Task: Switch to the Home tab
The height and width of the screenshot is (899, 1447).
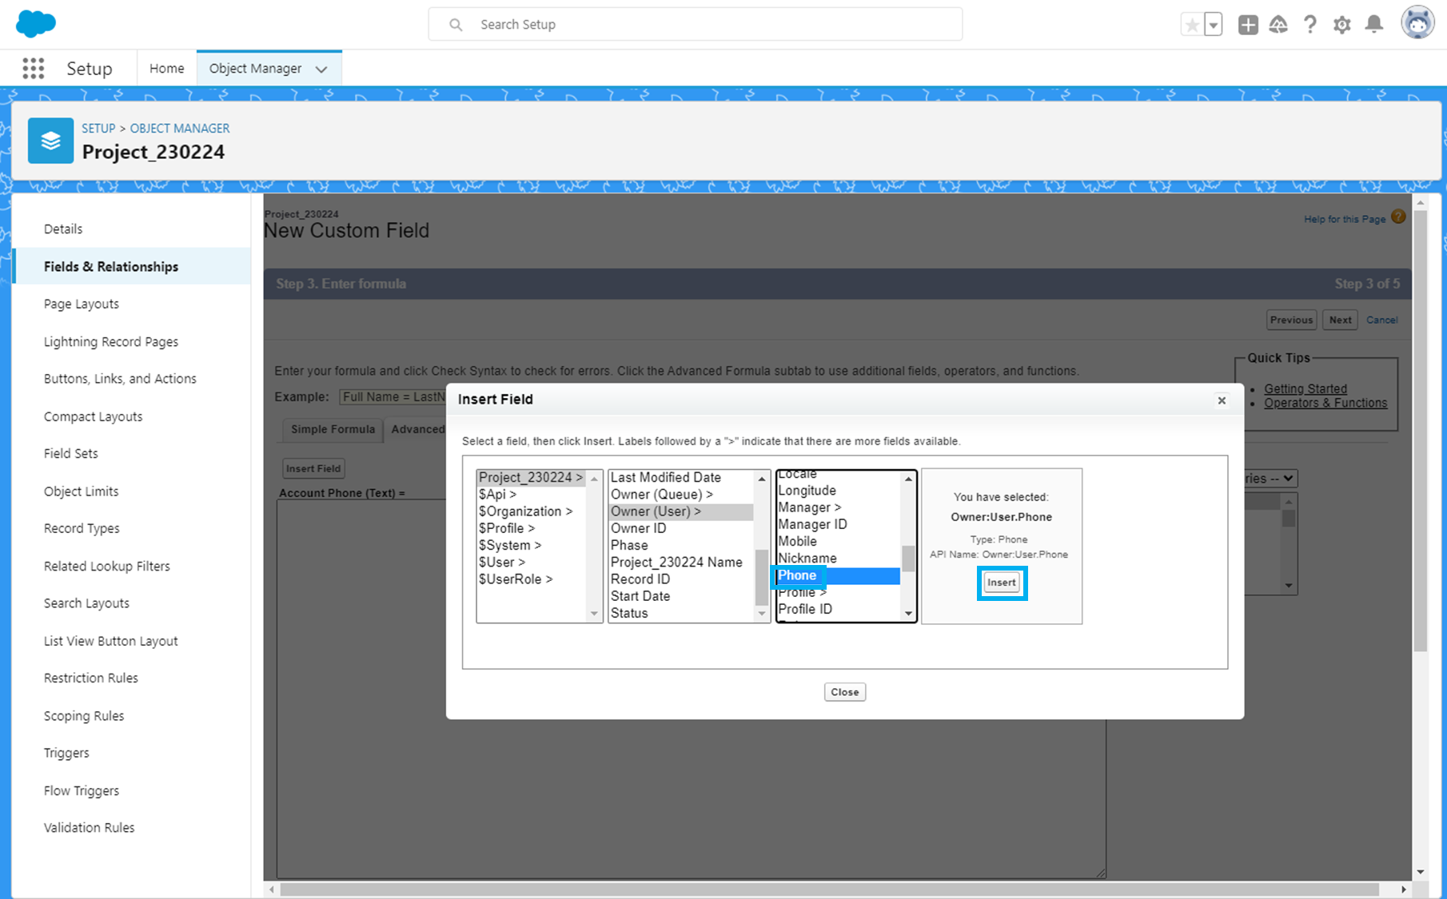Action: [x=166, y=68]
